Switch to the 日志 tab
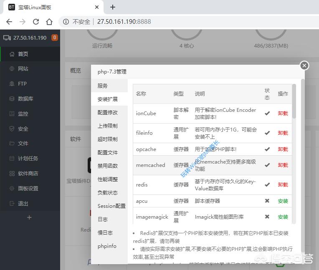This screenshot has height=270, width=319. pos(109,220)
